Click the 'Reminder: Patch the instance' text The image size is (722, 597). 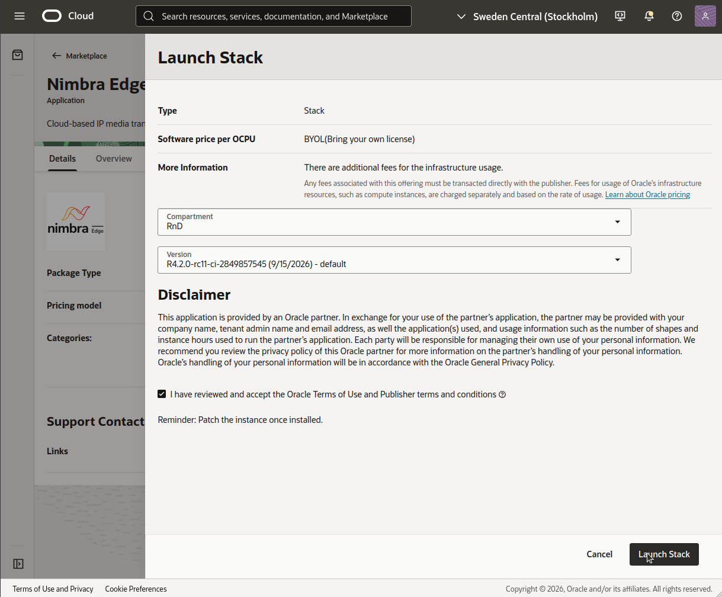point(240,419)
